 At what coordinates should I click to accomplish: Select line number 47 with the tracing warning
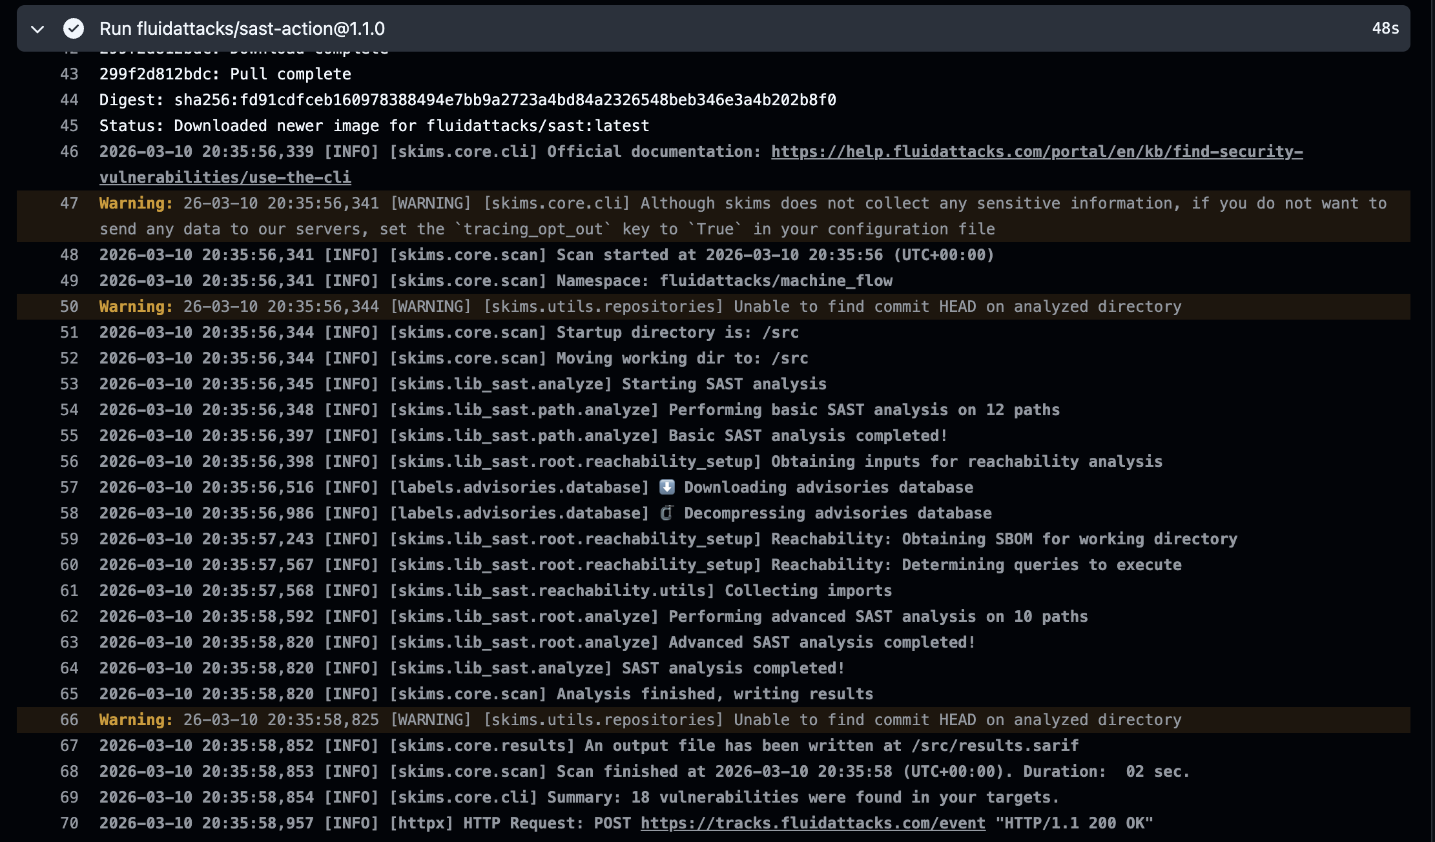click(x=69, y=203)
